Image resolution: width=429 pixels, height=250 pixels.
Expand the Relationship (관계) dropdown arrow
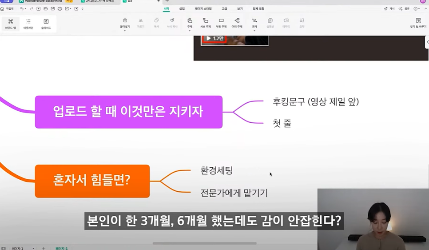pos(254,31)
